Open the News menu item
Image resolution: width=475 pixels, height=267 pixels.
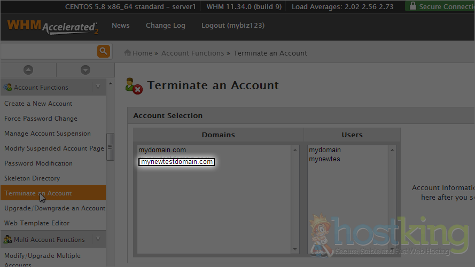tap(120, 26)
